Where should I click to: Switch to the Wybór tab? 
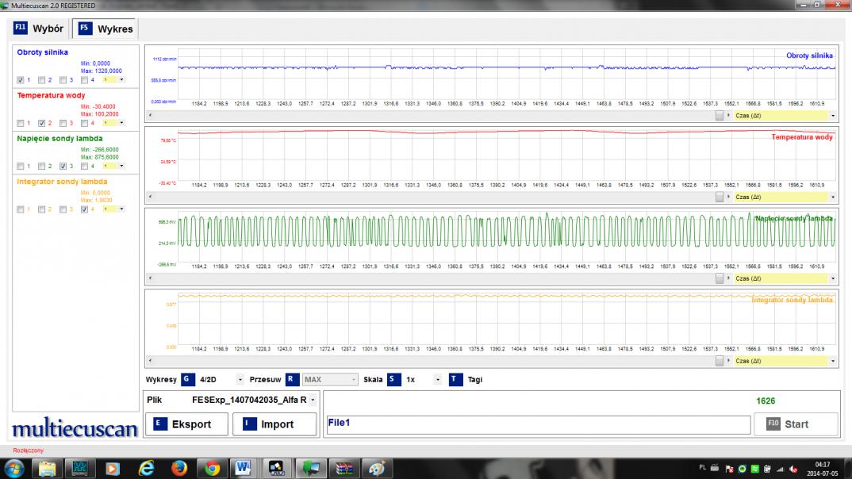[40, 29]
